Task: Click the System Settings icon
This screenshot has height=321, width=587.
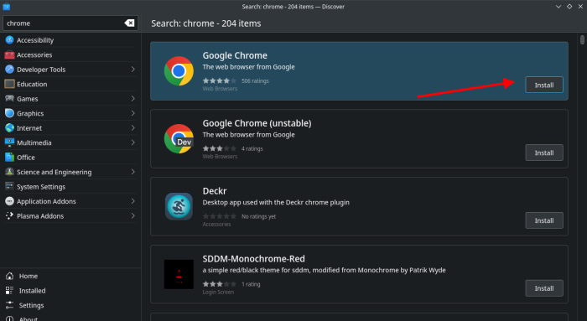Action: [x=10, y=186]
